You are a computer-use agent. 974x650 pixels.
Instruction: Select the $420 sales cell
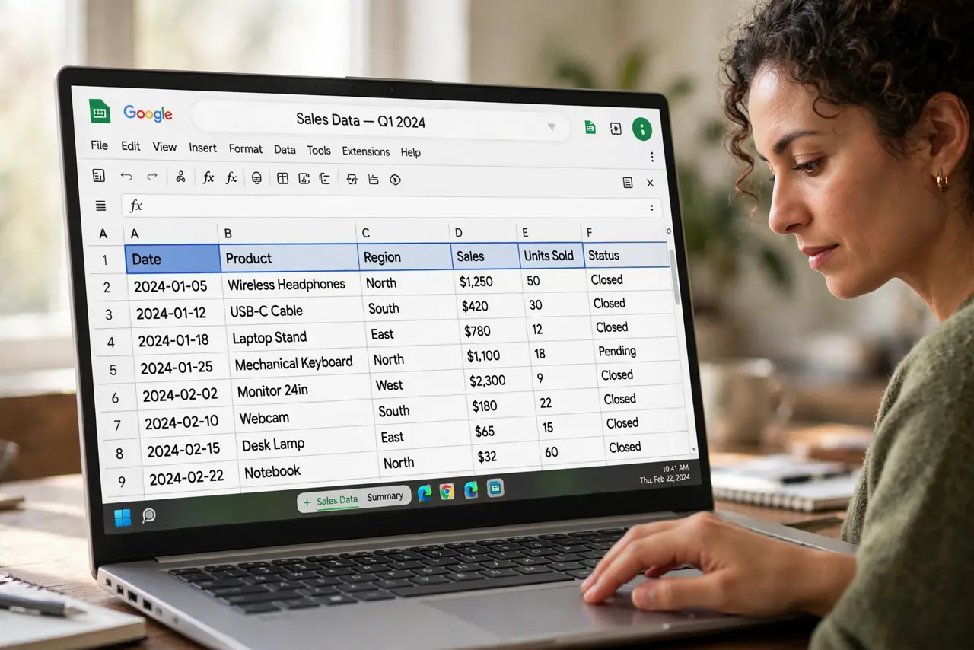(x=488, y=306)
